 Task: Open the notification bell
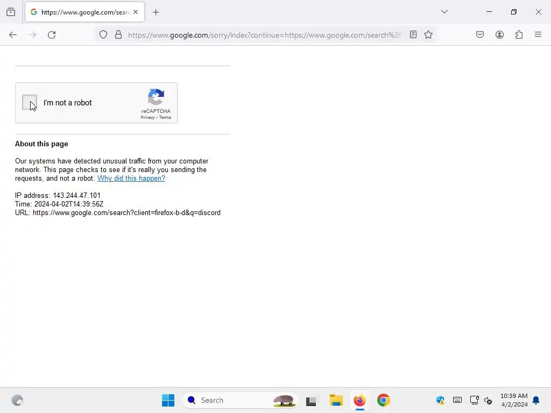pyautogui.click(x=536, y=400)
